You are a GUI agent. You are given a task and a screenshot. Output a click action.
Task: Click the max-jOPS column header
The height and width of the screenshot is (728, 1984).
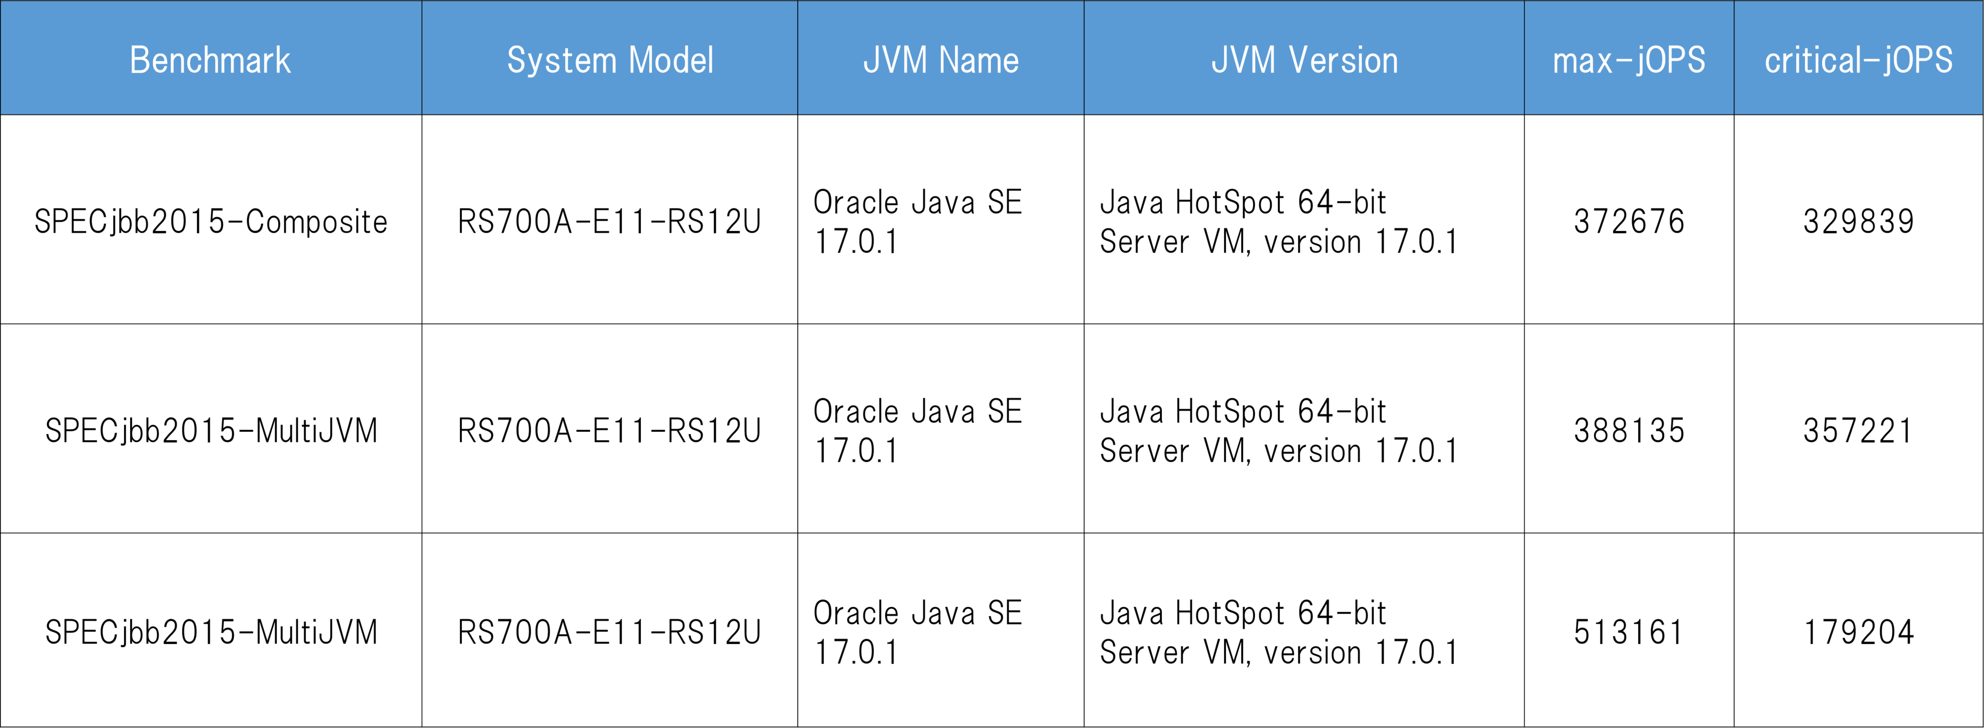click(1628, 60)
